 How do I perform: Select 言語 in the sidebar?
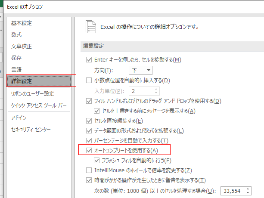click(x=16, y=69)
